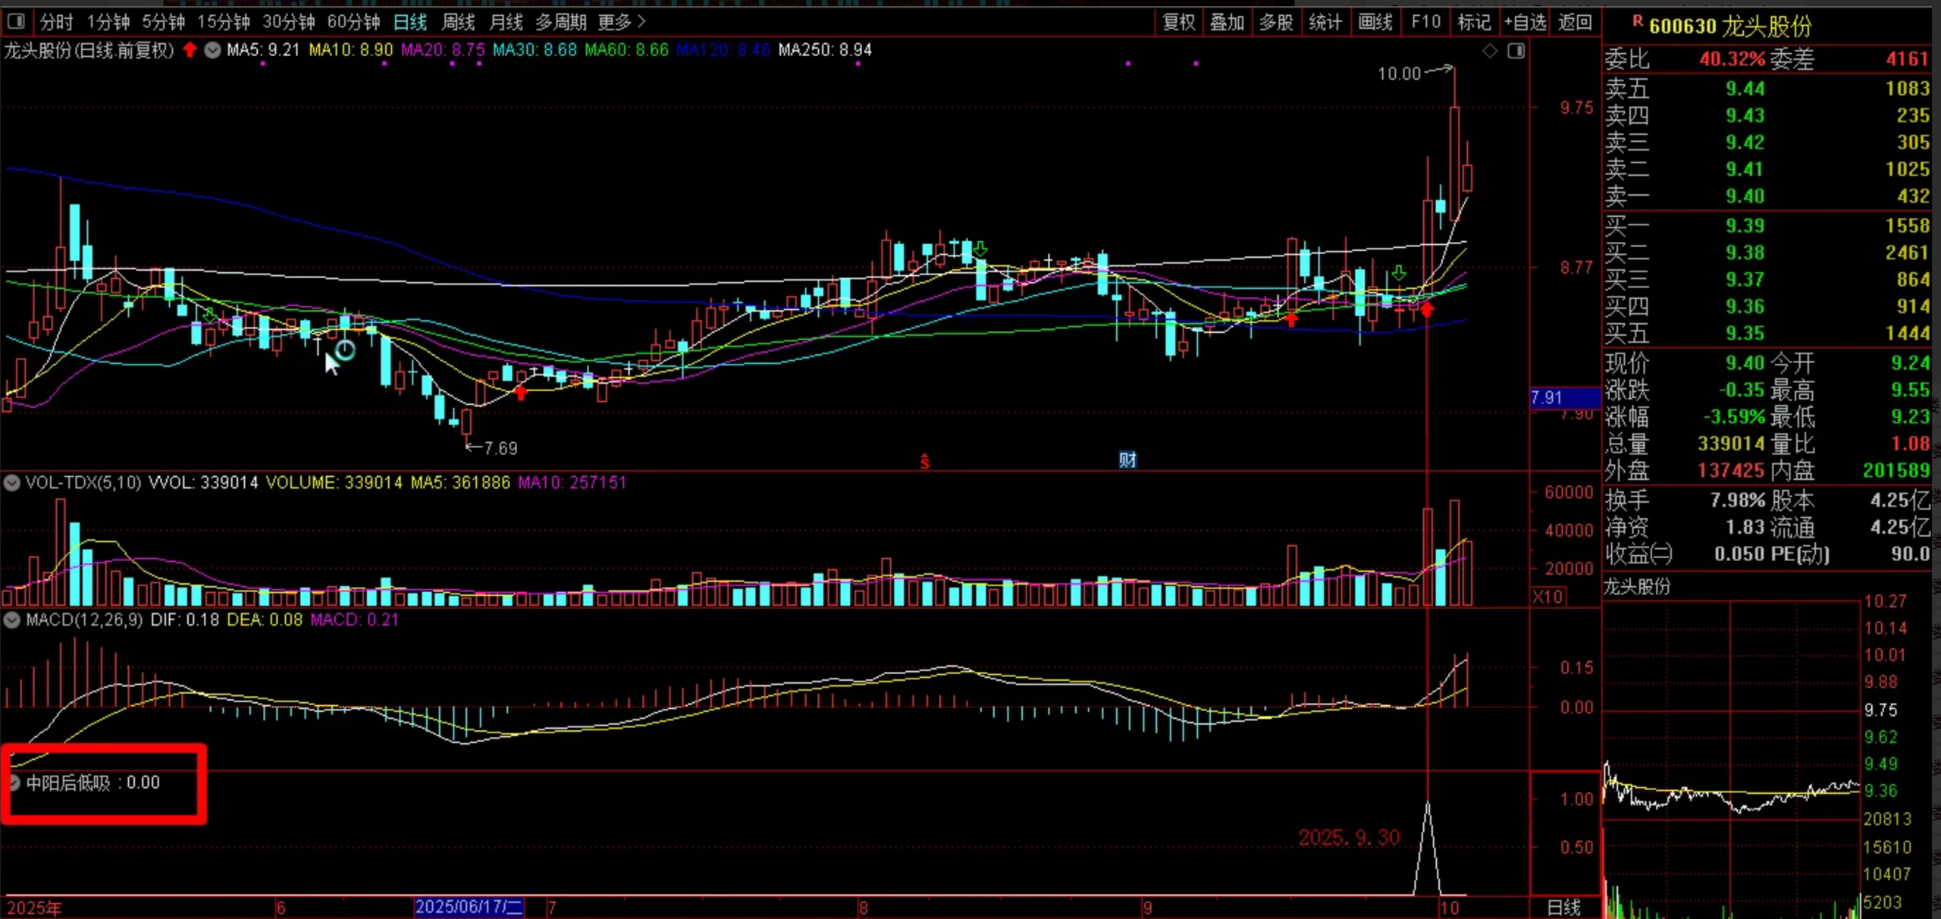The width and height of the screenshot is (1941, 919).
Task: Click the red S marker on the chart
Action: tap(924, 461)
